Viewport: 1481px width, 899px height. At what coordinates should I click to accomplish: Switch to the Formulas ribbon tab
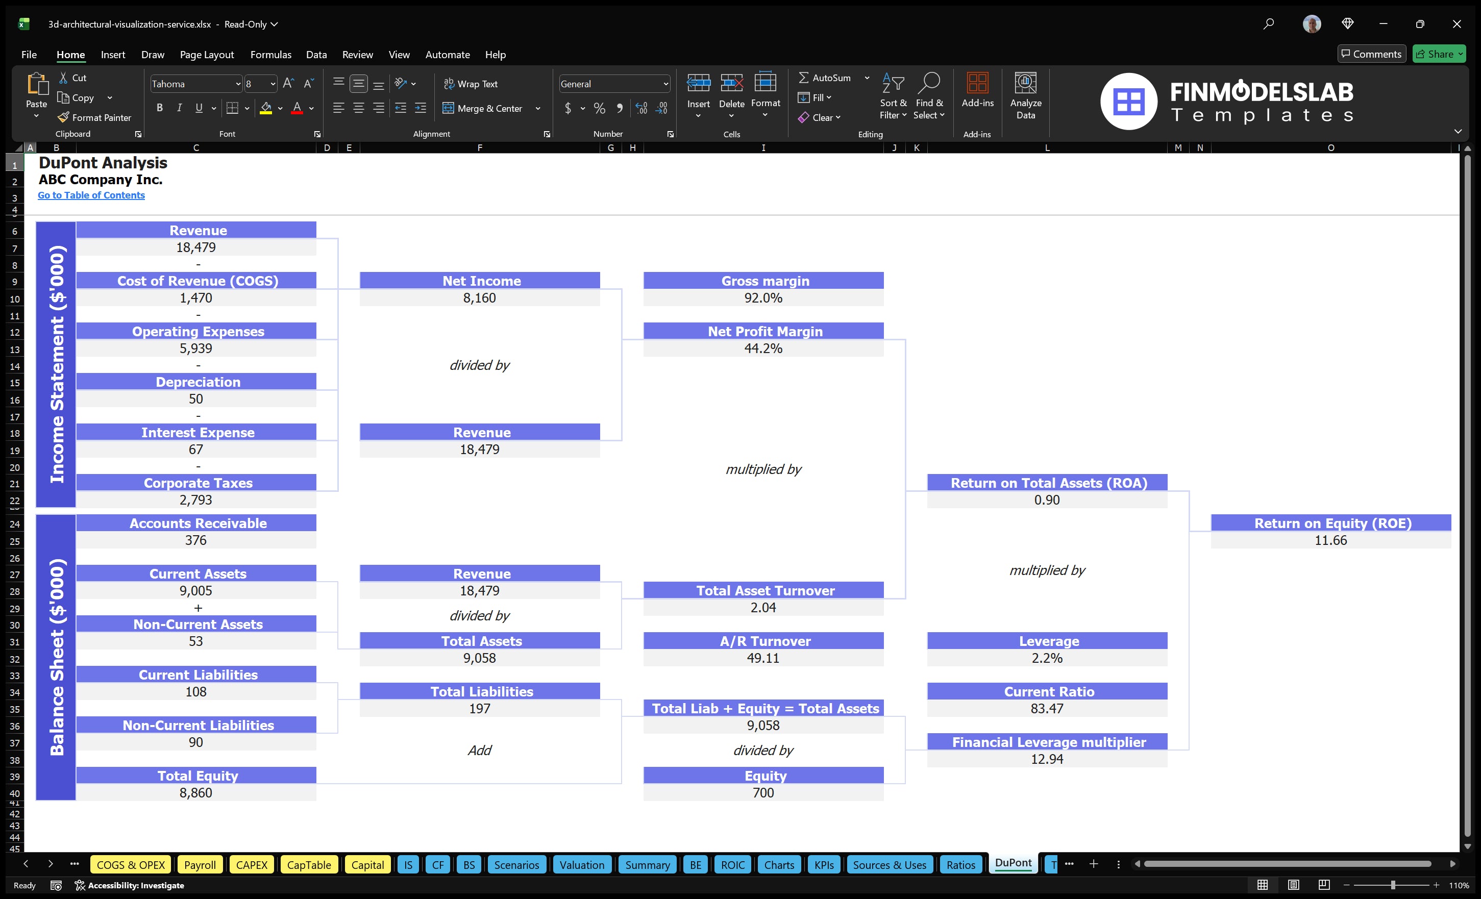[x=270, y=55]
